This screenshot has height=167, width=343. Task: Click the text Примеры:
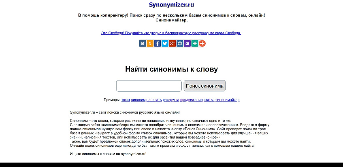(112, 100)
